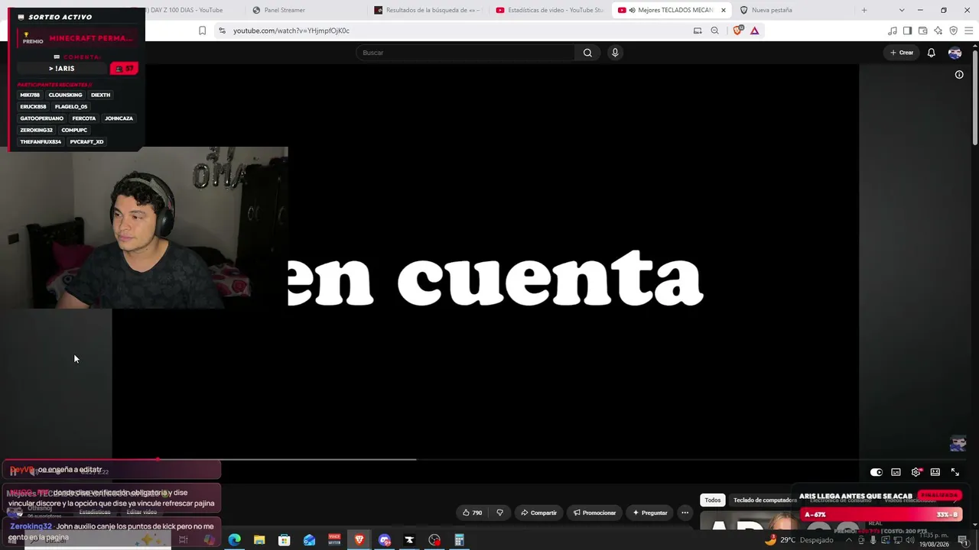
Task: Enable subtitles on the video player
Action: [x=896, y=472]
